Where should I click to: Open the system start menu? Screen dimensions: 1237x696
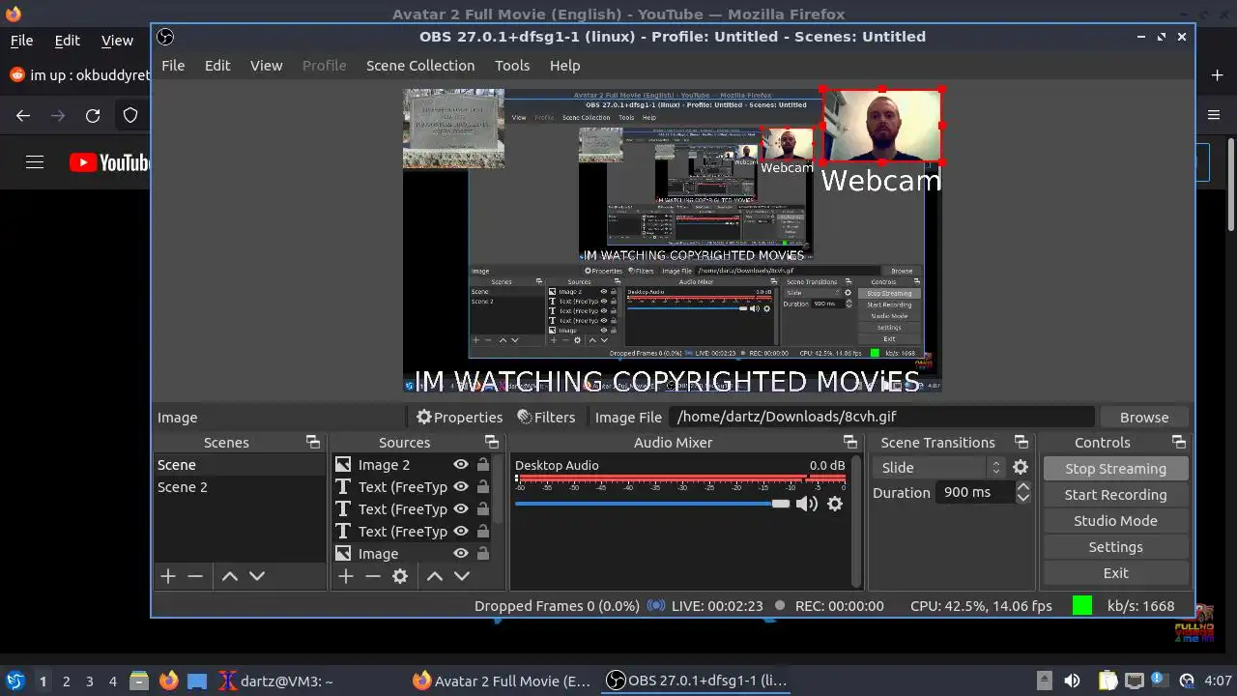click(14, 681)
